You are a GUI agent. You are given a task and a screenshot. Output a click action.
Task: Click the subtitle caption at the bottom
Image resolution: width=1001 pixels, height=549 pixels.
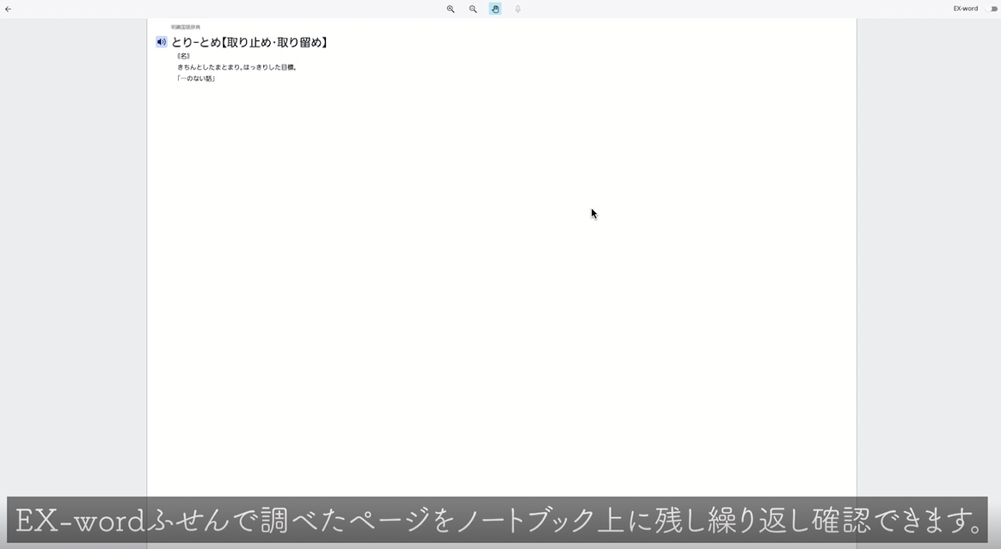[x=499, y=519]
